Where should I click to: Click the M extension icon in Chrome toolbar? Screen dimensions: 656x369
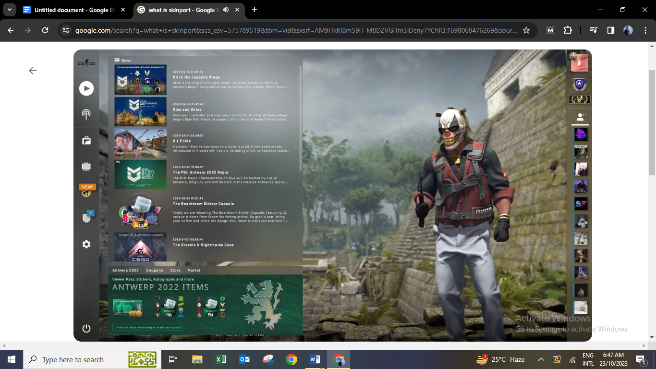point(550,30)
